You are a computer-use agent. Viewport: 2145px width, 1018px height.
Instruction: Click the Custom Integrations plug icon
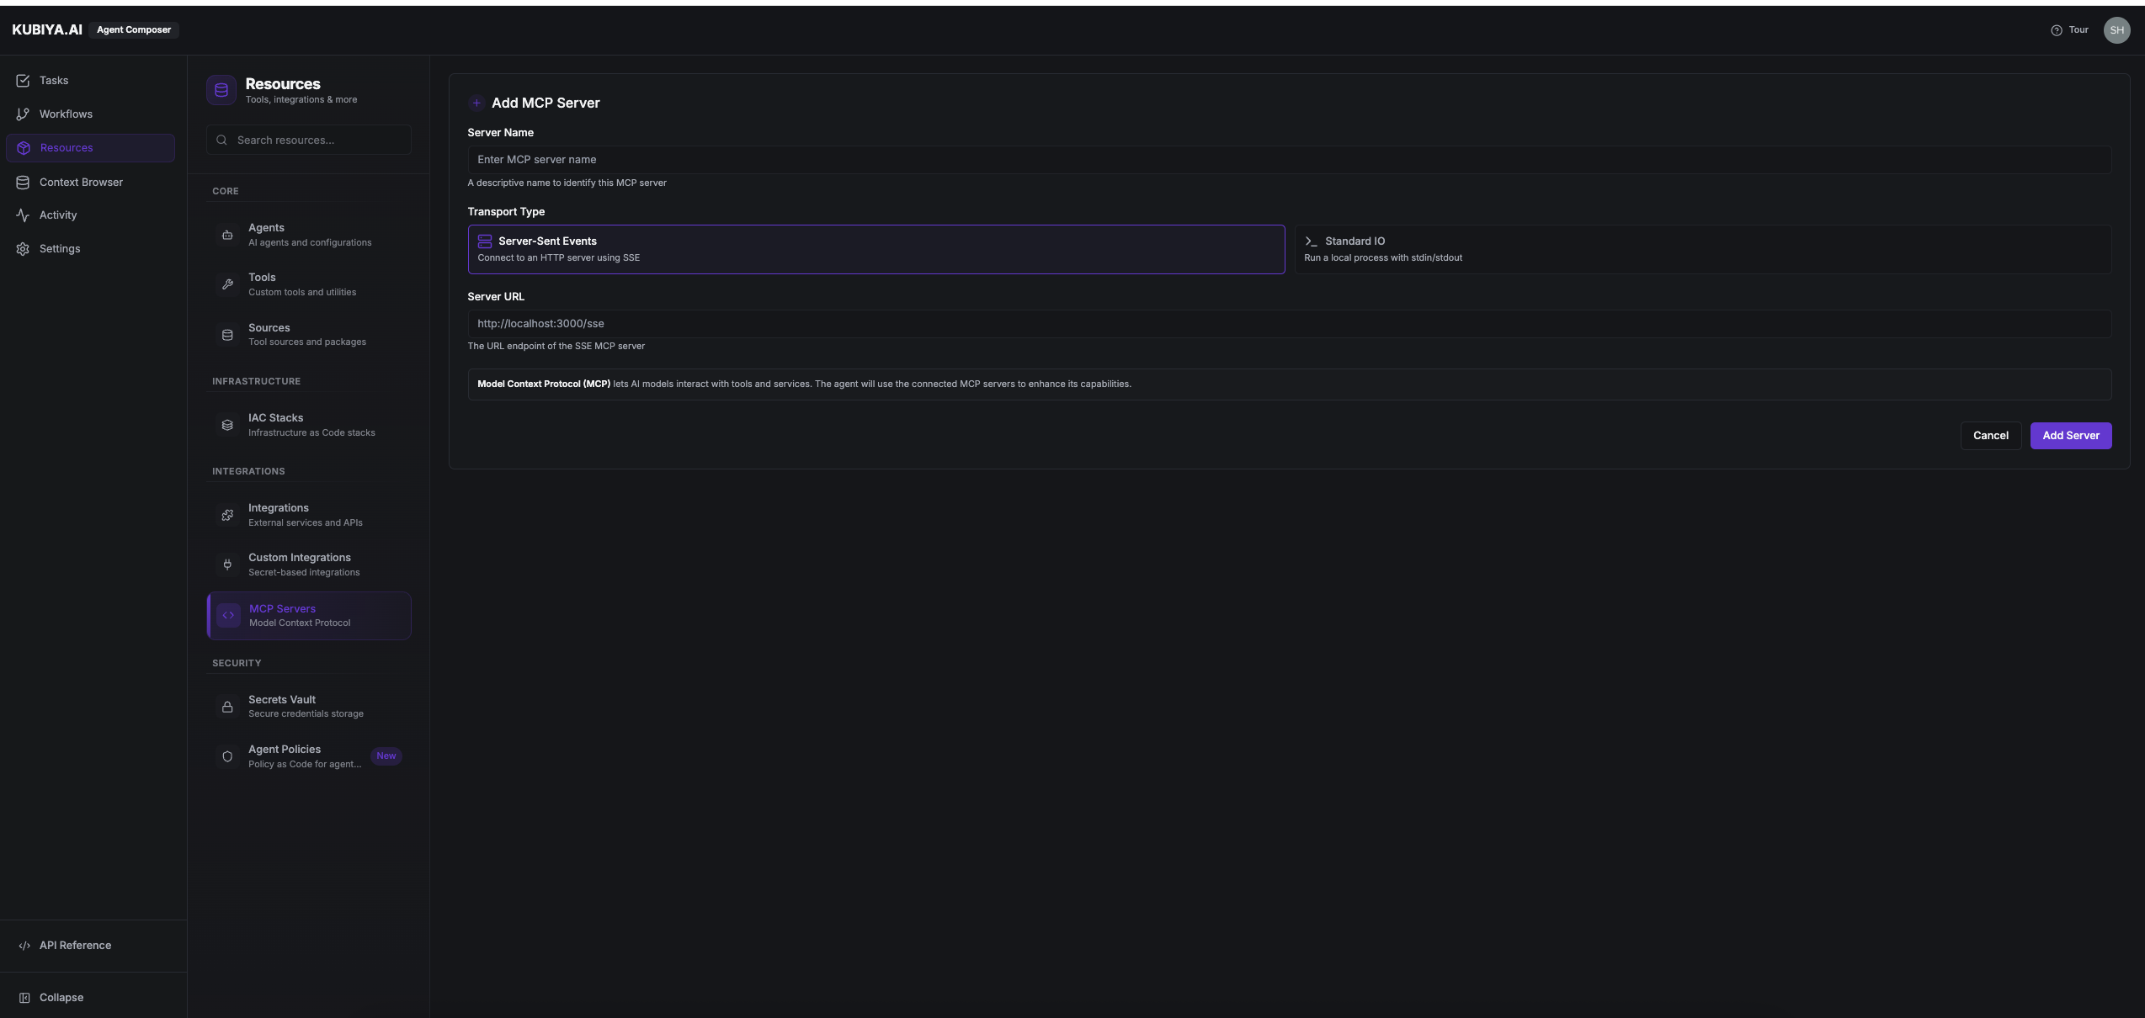pyautogui.click(x=227, y=565)
